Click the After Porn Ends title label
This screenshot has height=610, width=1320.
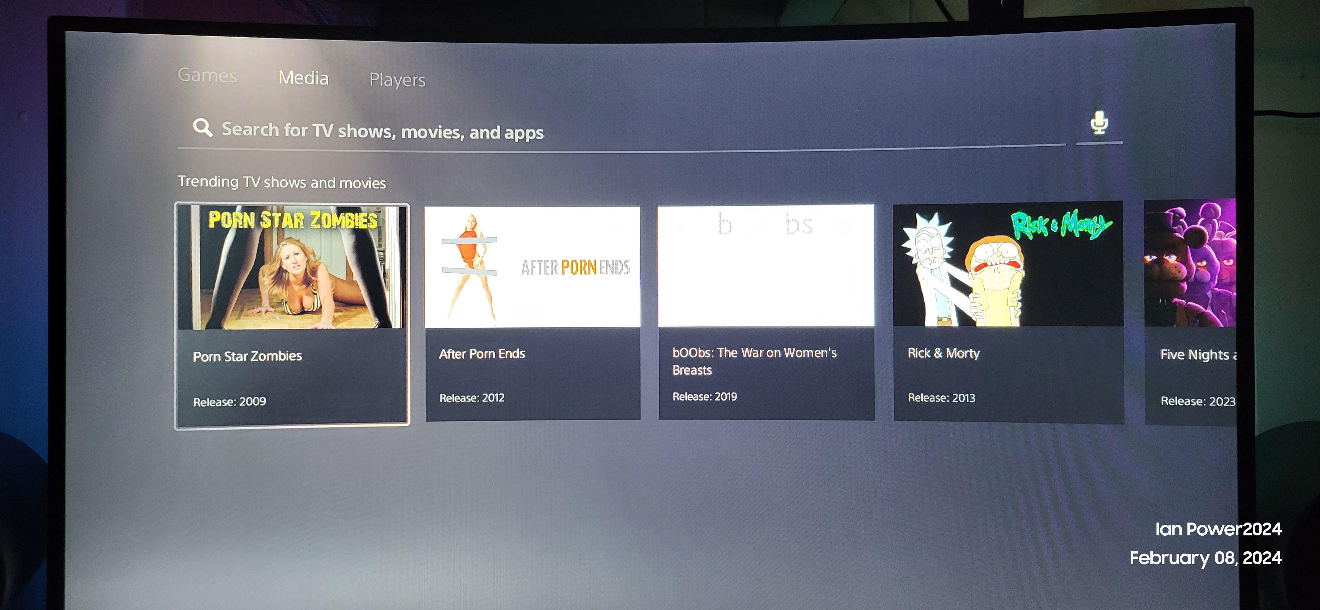click(x=482, y=354)
